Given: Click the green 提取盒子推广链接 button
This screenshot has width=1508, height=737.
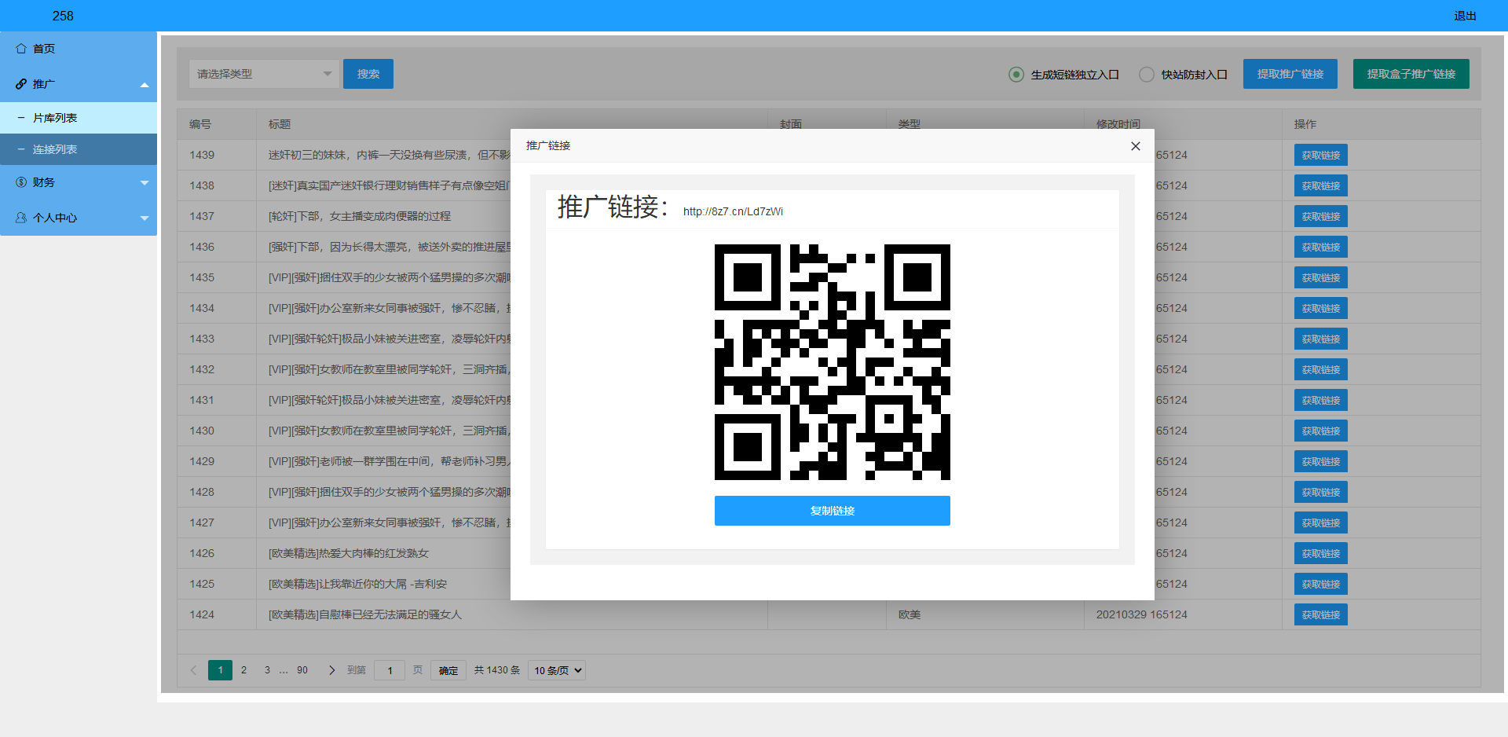Looking at the screenshot, I should point(1411,73).
